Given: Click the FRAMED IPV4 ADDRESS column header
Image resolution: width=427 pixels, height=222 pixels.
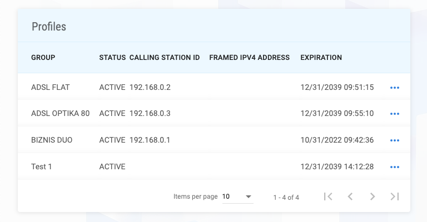Looking at the screenshot, I should 250,58.
